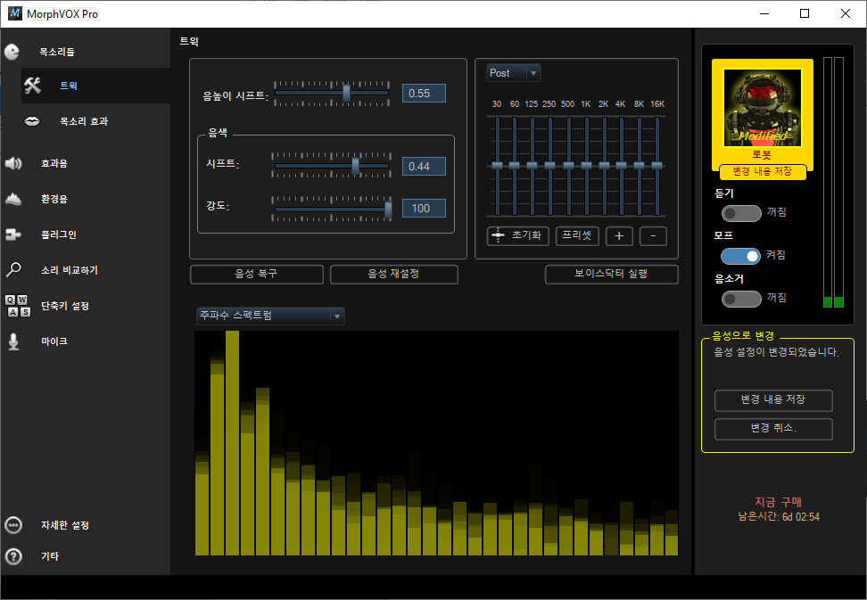The image size is (867, 600).
Task: Enable the 음소거 mute switch
Action: 740,298
